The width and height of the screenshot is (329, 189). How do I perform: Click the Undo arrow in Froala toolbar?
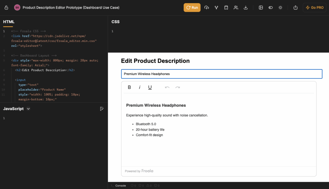(167, 87)
